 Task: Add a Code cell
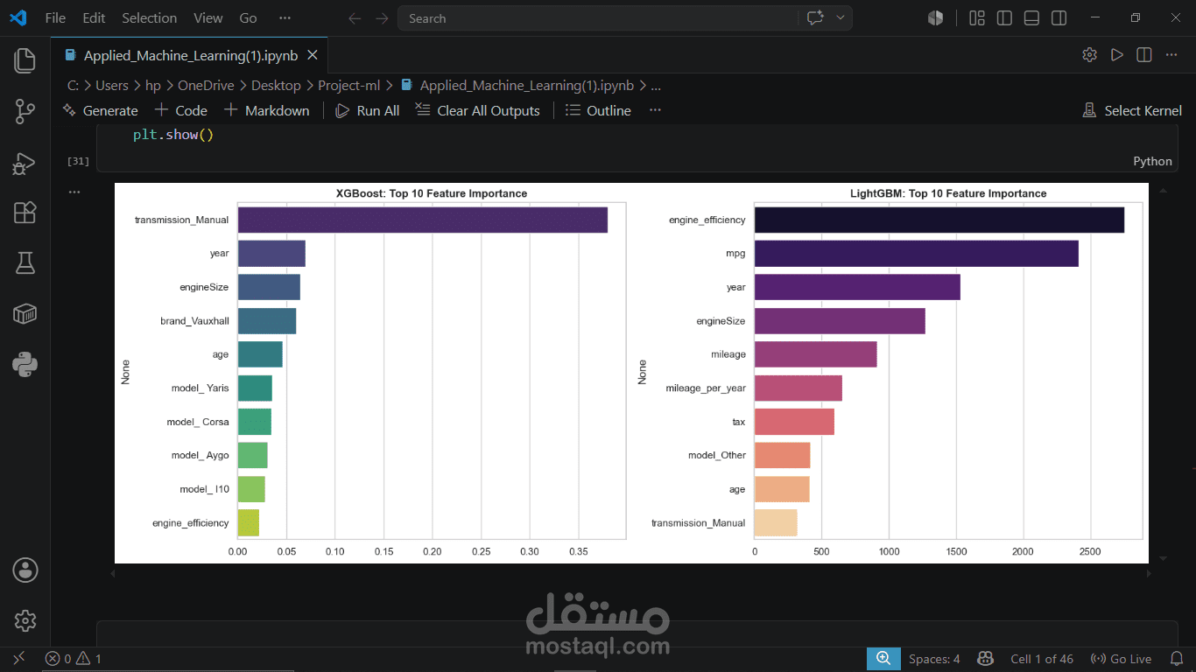(181, 110)
